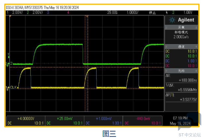Open the channel 4 -440.0mV offset softkey
Image resolution: width=204 pixels, height=140 pixels.
[142, 120]
